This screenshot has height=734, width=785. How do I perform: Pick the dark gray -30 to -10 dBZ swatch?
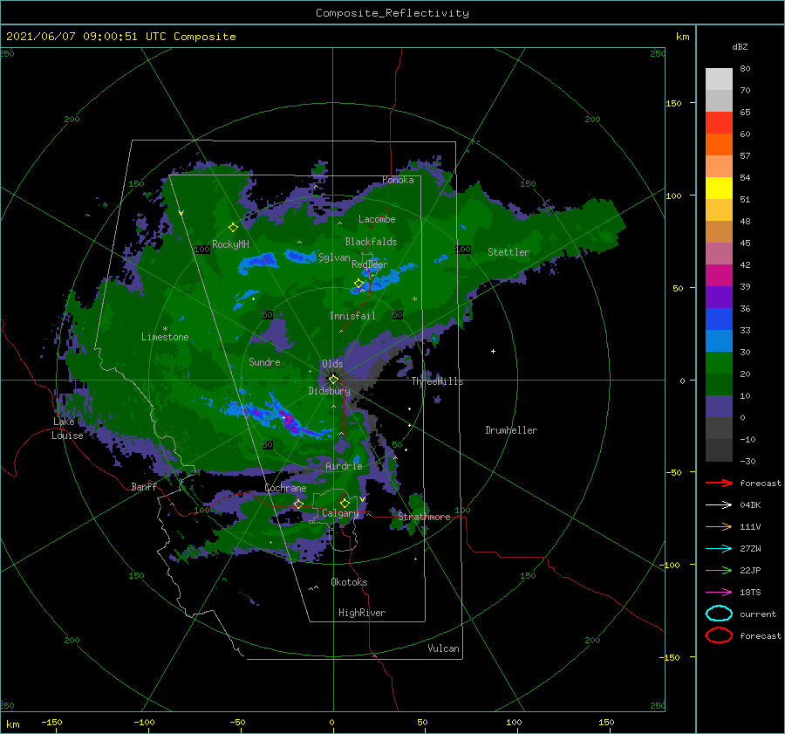pyautogui.click(x=719, y=450)
